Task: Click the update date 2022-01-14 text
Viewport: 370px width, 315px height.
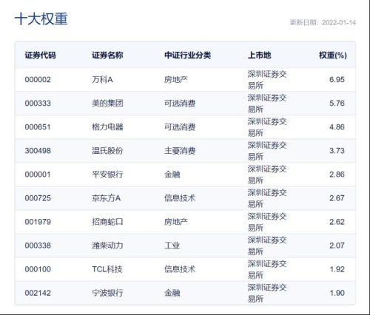Action: coord(339,23)
